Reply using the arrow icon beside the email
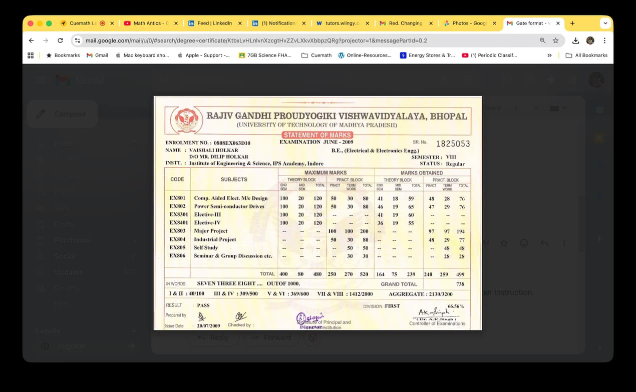The width and height of the screenshot is (636, 392). (544, 243)
